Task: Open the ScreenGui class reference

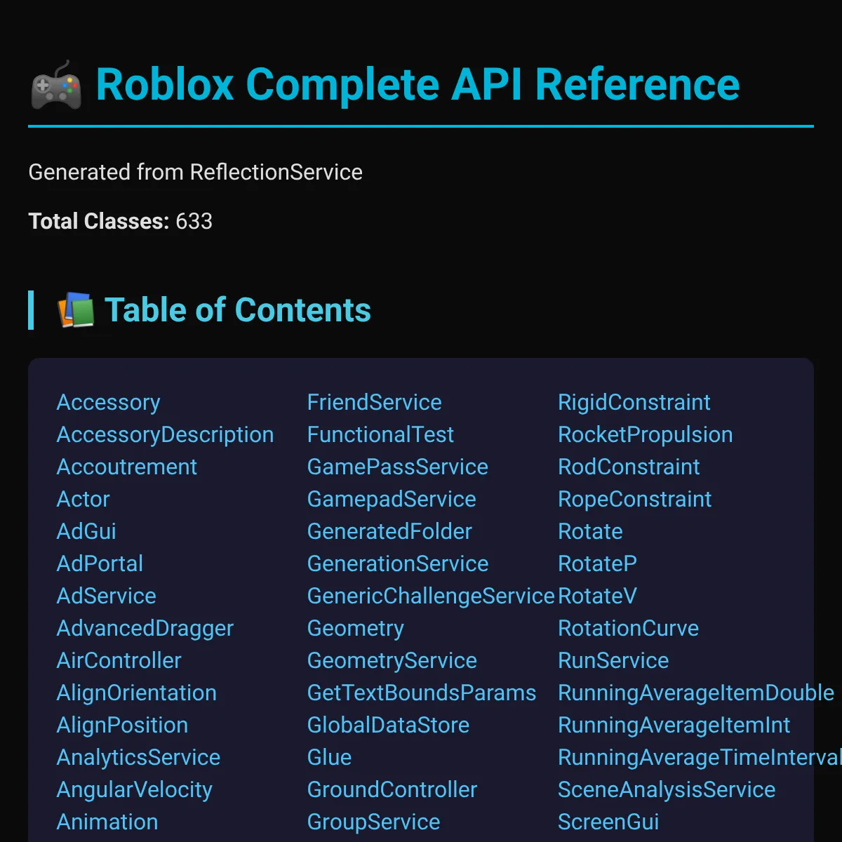Action: [x=608, y=822]
